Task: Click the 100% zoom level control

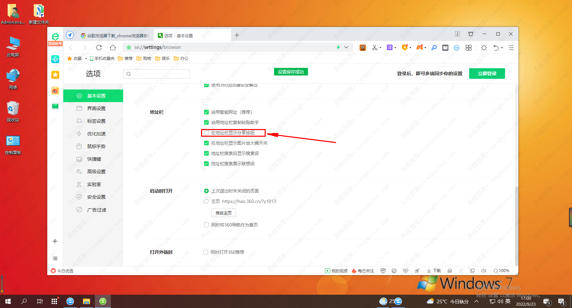Action: 501,271
